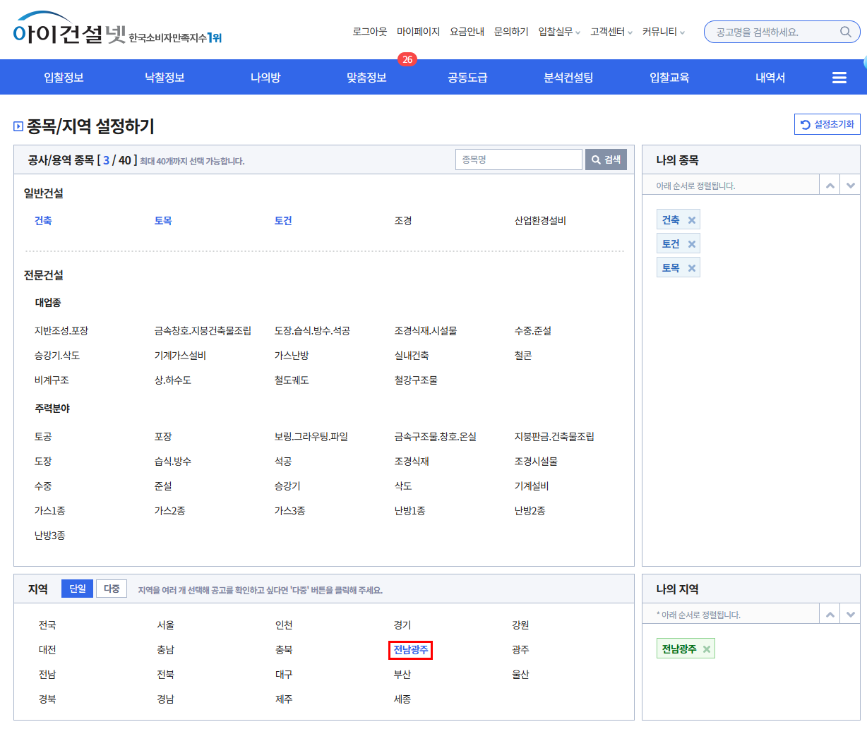867x729 pixels.
Task: Remove 전남광주 from 나의 지역 list
Action: click(x=707, y=649)
